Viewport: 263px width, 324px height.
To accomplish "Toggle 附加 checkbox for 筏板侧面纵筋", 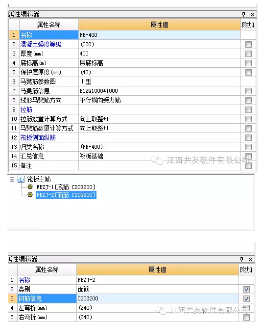I will point(249,137).
